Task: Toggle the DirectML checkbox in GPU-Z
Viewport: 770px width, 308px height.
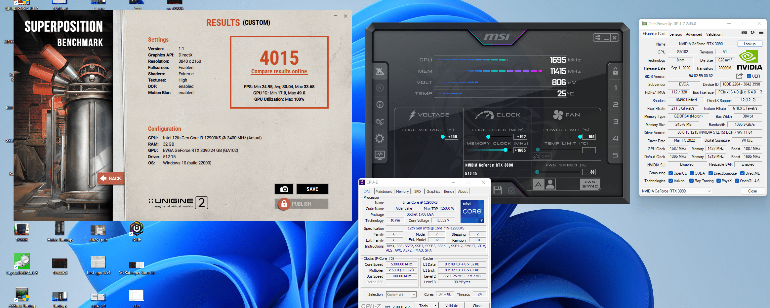Action: [742, 173]
